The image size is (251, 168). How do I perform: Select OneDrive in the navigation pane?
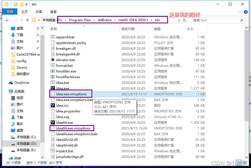22,83
